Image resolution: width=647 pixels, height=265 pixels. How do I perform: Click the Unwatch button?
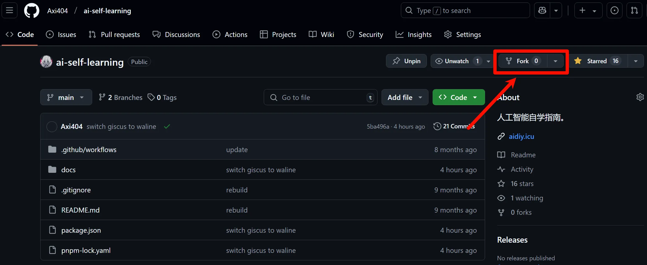click(x=456, y=61)
